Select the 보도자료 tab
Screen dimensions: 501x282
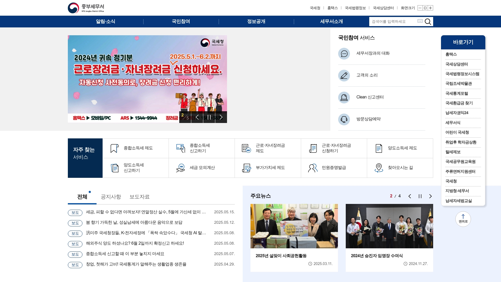(x=140, y=197)
